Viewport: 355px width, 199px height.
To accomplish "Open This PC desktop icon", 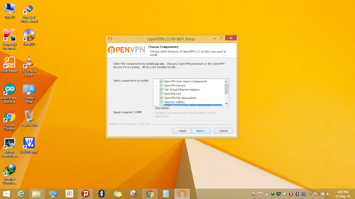I will click(9, 11).
